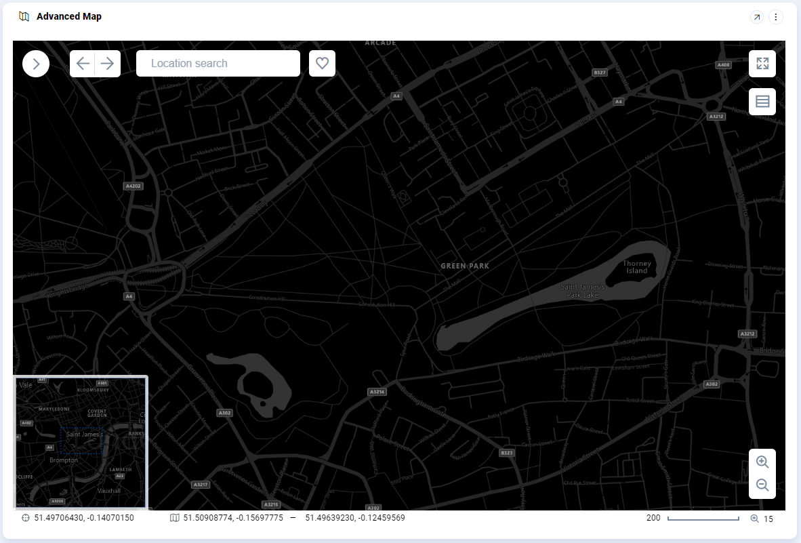
Task: Open the widget's three-dot options menu
Action: pos(775,17)
